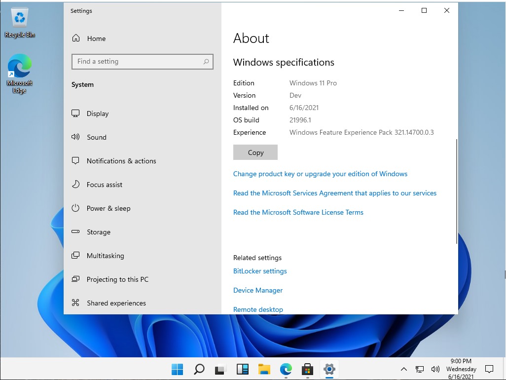Open Microsoft Edge from the taskbar
The width and height of the screenshot is (506, 380).
tap(286, 369)
